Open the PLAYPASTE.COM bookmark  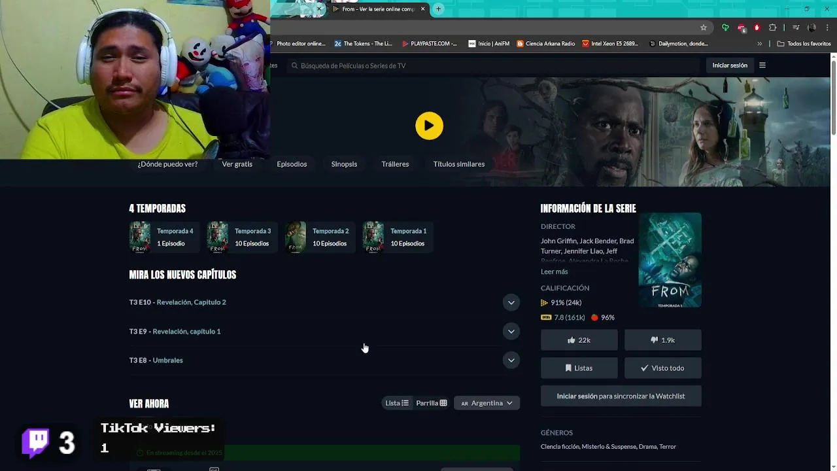point(430,44)
